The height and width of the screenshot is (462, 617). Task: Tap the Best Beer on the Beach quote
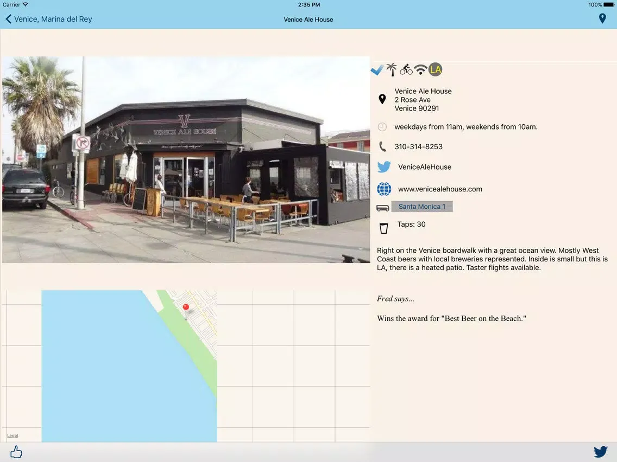pos(451,319)
